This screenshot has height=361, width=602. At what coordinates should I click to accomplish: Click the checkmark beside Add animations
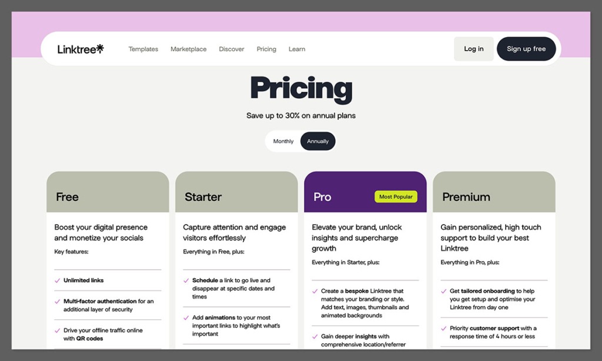tap(185, 317)
